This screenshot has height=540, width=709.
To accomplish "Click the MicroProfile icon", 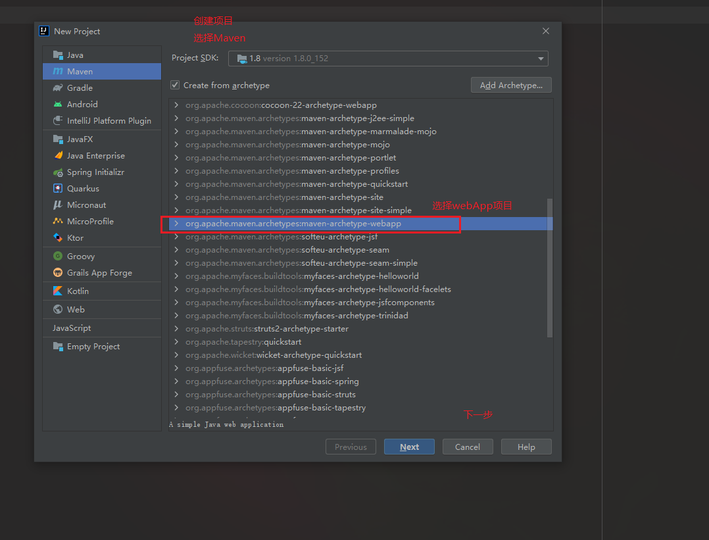I will click(58, 221).
